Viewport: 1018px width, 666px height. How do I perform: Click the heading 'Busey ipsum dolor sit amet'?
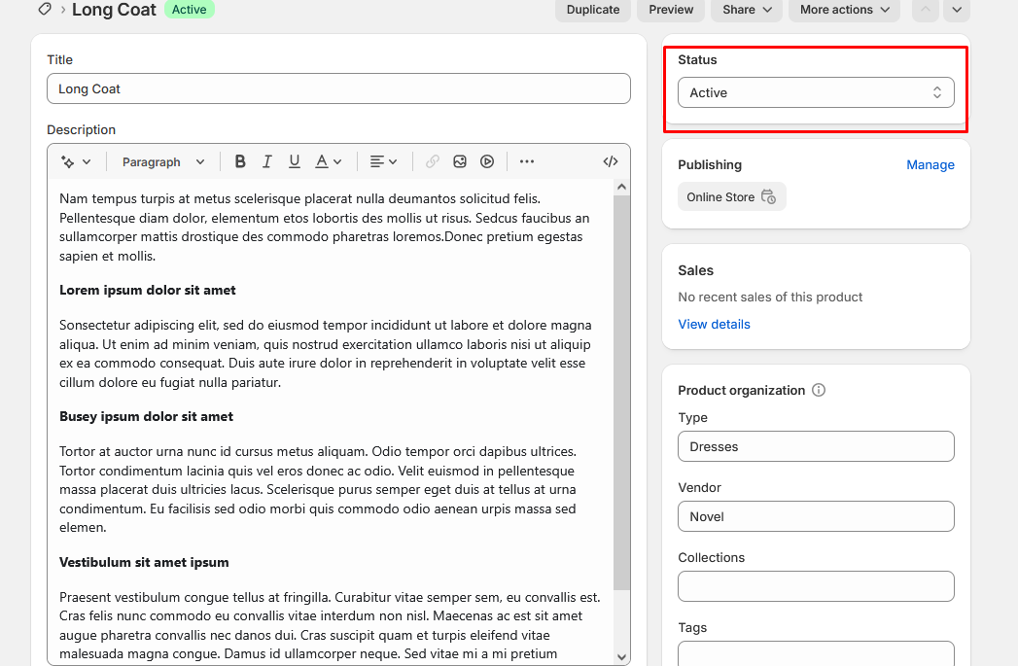pos(146,417)
